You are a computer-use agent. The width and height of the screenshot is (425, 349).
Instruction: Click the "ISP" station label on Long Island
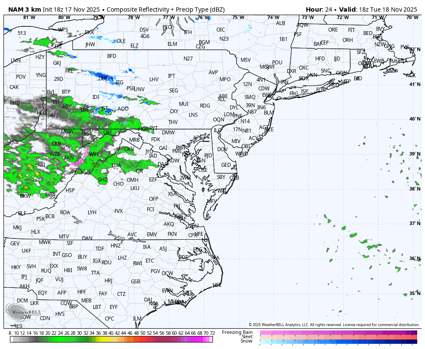[305, 92]
